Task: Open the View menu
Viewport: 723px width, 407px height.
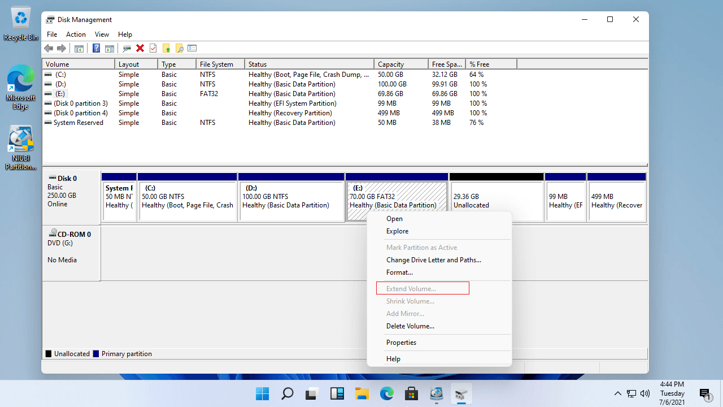Action: pyautogui.click(x=102, y=34)
